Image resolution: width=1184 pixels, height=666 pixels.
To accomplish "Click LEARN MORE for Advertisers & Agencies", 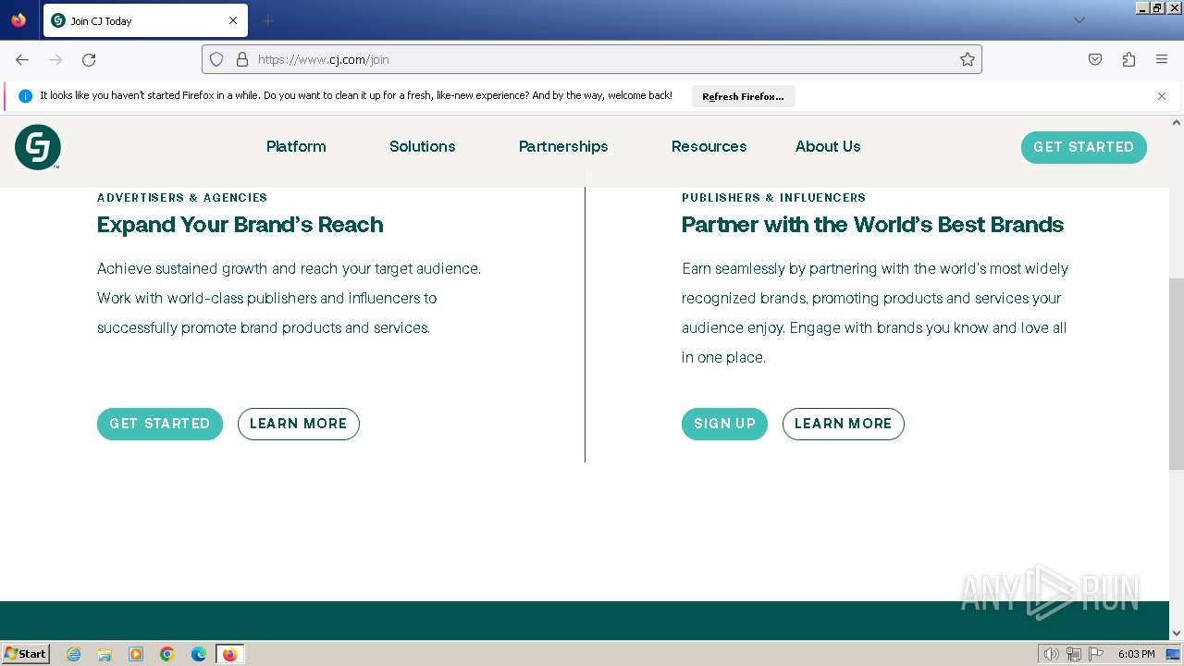I will pos(298,424).
